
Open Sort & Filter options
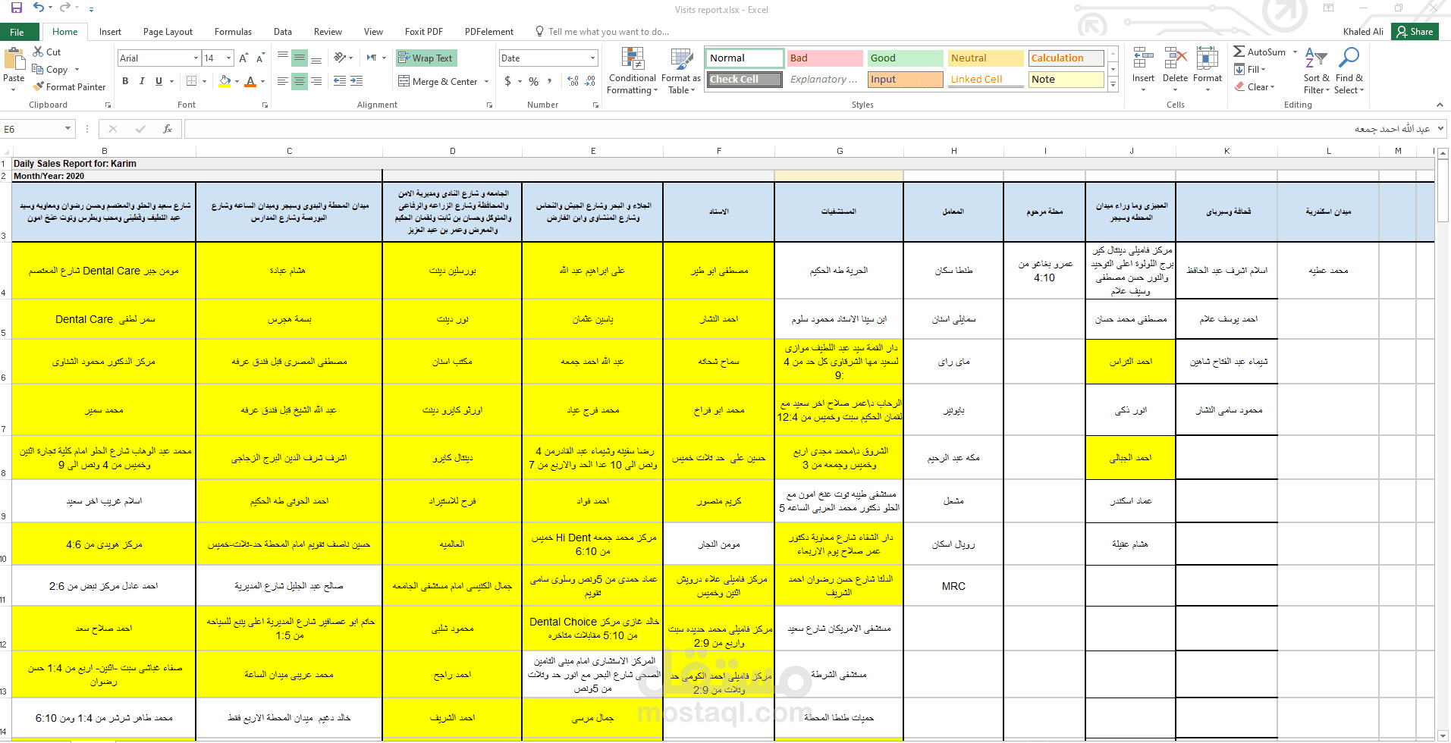pos(1316,71)
